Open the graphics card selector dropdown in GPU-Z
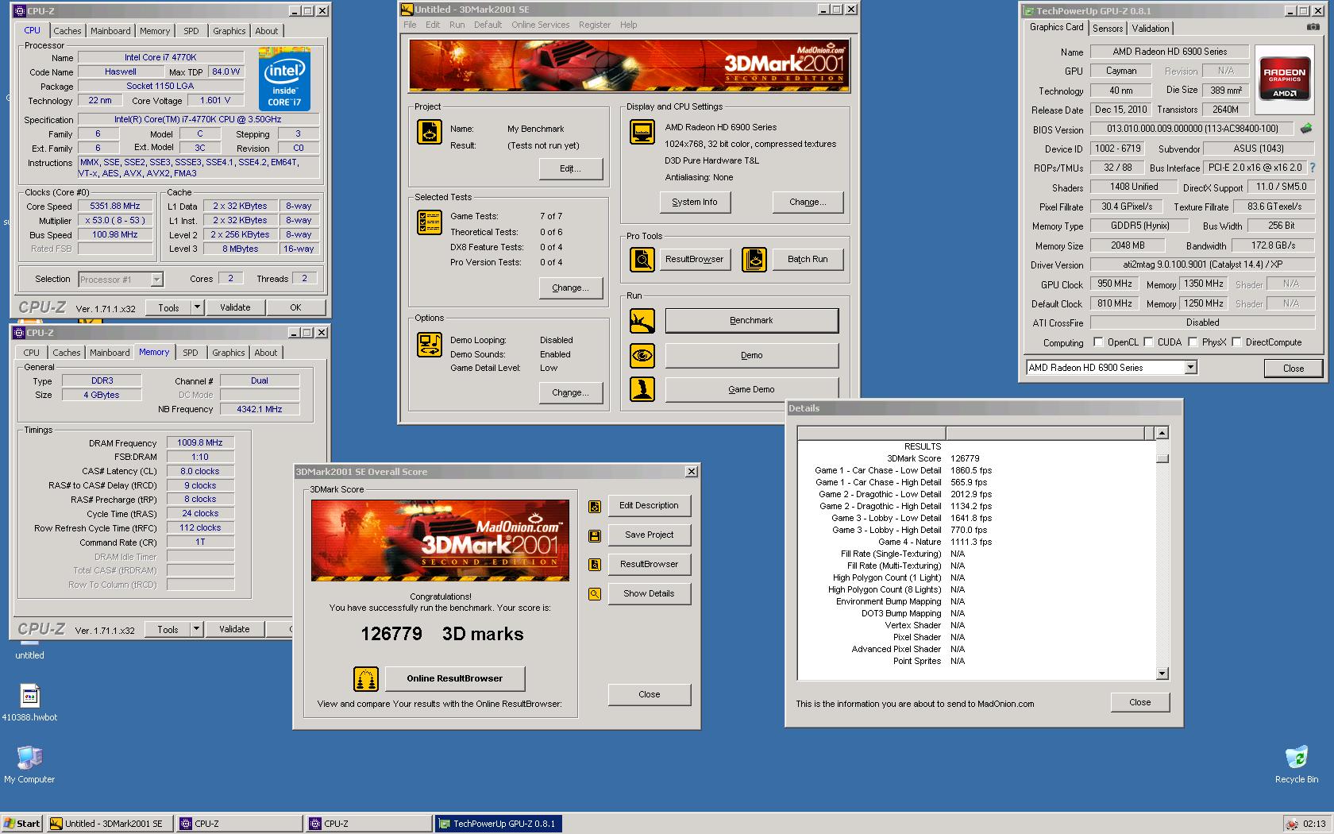This screenshot has height=834, width=1334. (1190, 368)
